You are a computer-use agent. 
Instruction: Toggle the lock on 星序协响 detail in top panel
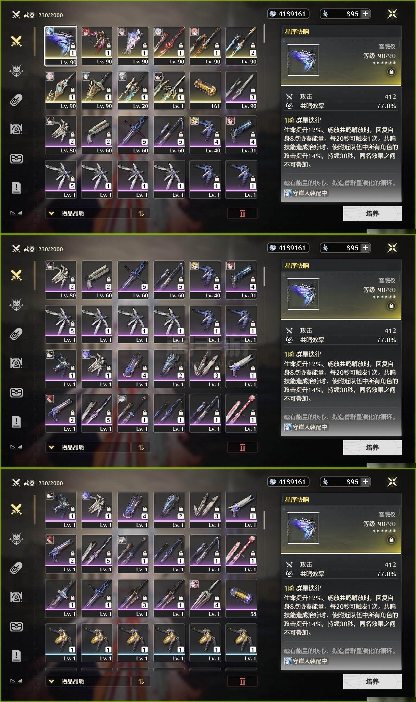click(391, 72)
